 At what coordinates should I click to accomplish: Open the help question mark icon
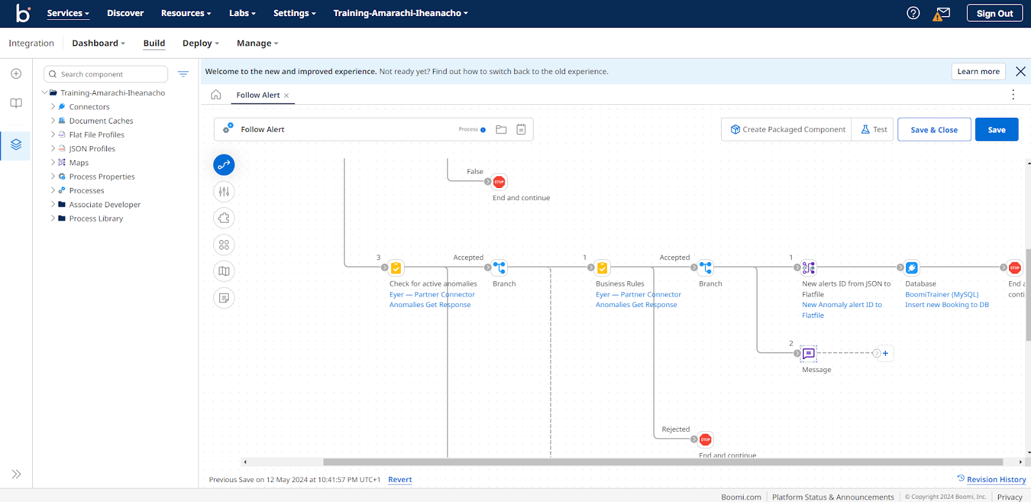(913, 13)
